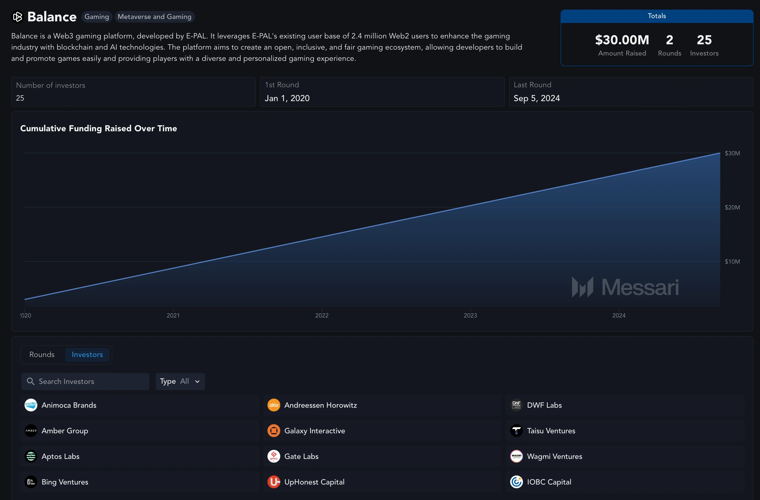
Task: Open the Type All dropdown
Action: (x=180, y=381)
